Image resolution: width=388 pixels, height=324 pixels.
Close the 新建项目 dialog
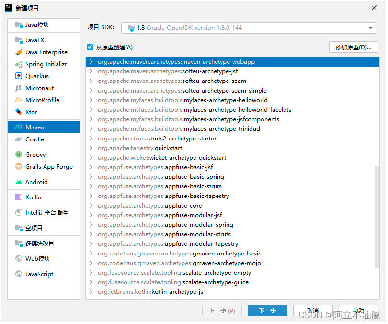click(374, 8)
